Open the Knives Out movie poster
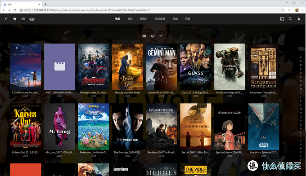This screenshot has width=306, height=176. click(26, 127)
